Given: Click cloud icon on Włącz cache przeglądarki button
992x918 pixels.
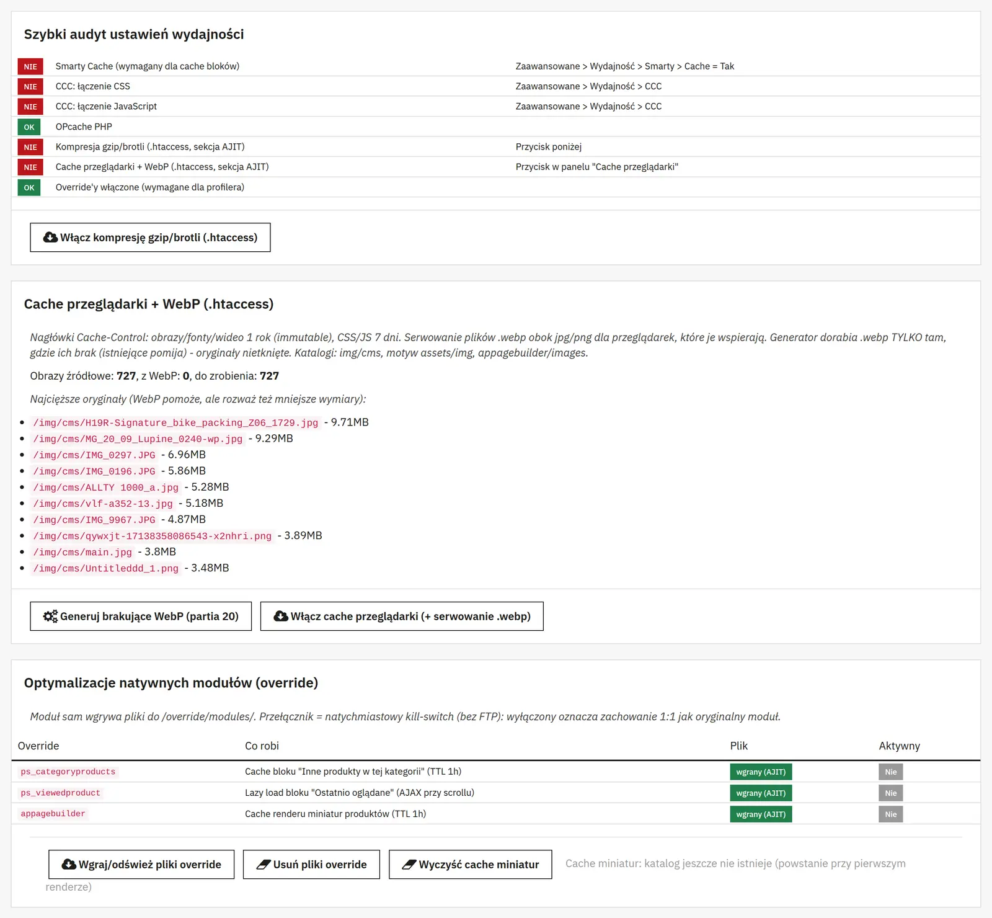Looking at the screenshot, I should point(281,617).
